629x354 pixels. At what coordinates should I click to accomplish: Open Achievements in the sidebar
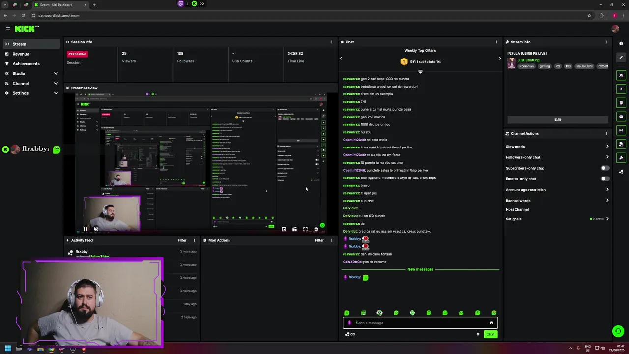point(31,64)
